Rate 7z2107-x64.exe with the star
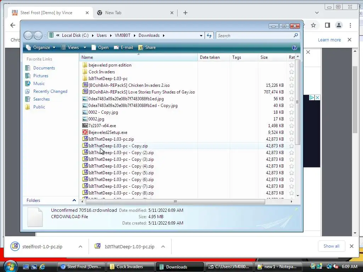The width and height of the screenshot is (363, 272). (x=291, y=126)
